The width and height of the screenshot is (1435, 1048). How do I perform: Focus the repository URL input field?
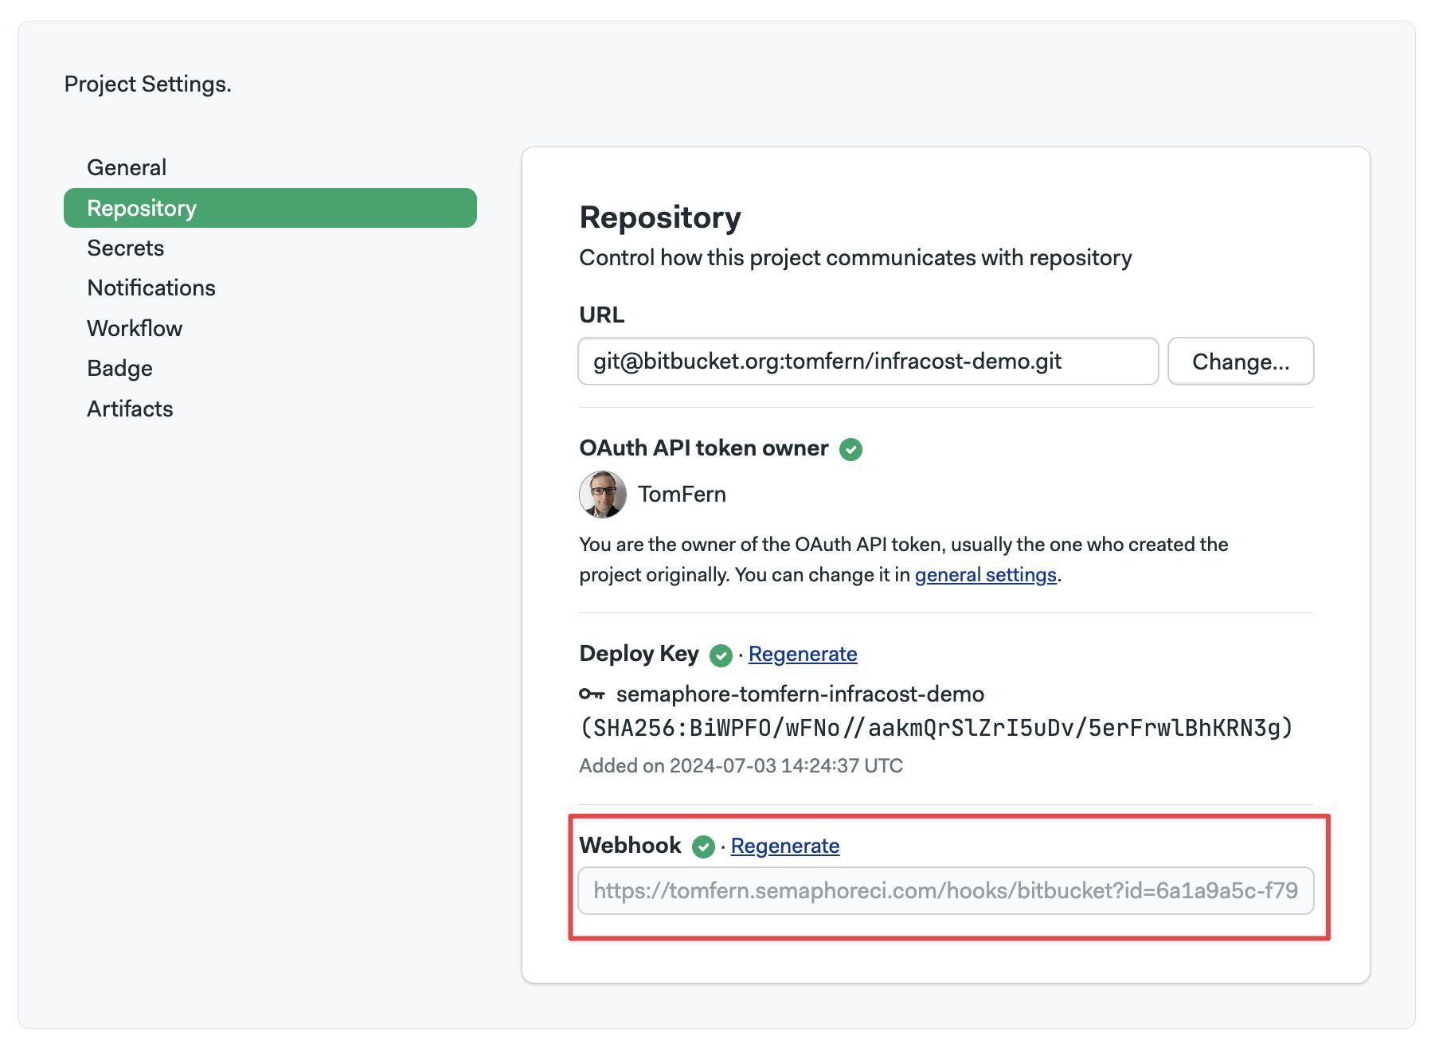[868, 362]
